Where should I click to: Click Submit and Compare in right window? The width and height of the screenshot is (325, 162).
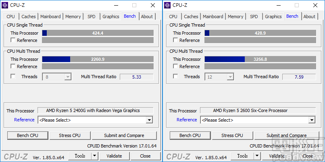287,135
